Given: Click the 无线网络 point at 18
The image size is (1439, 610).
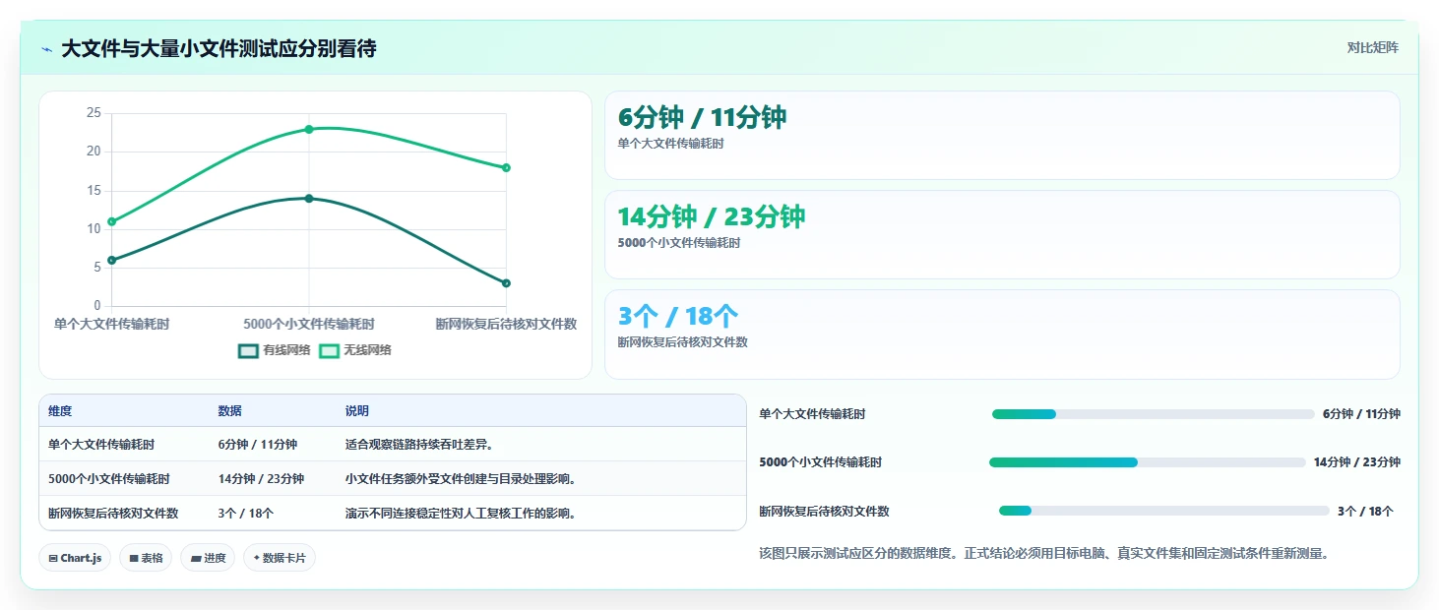Looking at the screenshot, I should point(506,167).
